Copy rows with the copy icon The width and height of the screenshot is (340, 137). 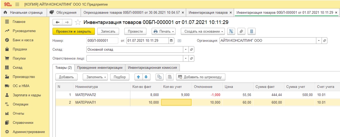click(160, 77)
